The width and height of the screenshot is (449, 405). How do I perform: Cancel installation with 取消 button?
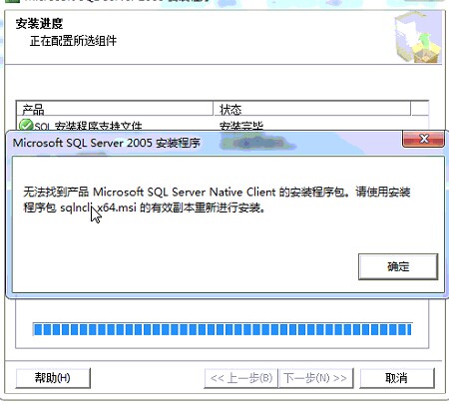click(x=397, y=378)
